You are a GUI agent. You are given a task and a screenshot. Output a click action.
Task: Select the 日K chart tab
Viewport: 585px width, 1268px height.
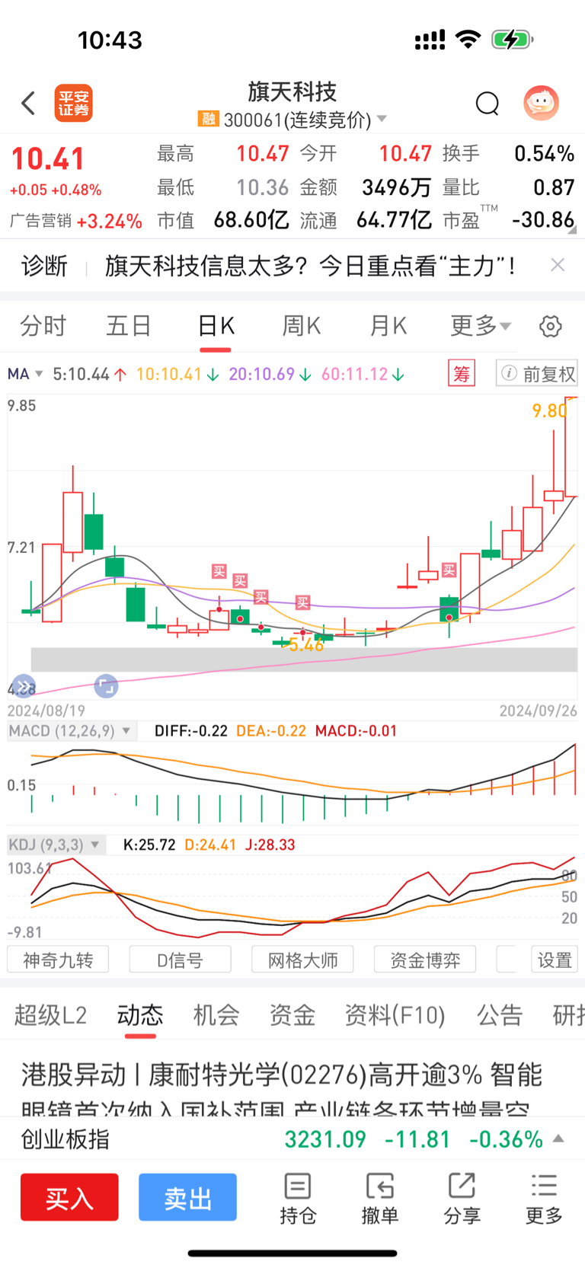(216, 326)
